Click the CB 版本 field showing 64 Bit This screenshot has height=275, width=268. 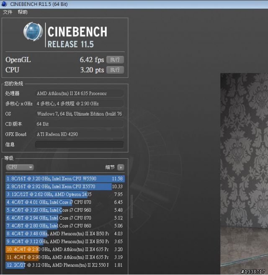click(79, 124)
